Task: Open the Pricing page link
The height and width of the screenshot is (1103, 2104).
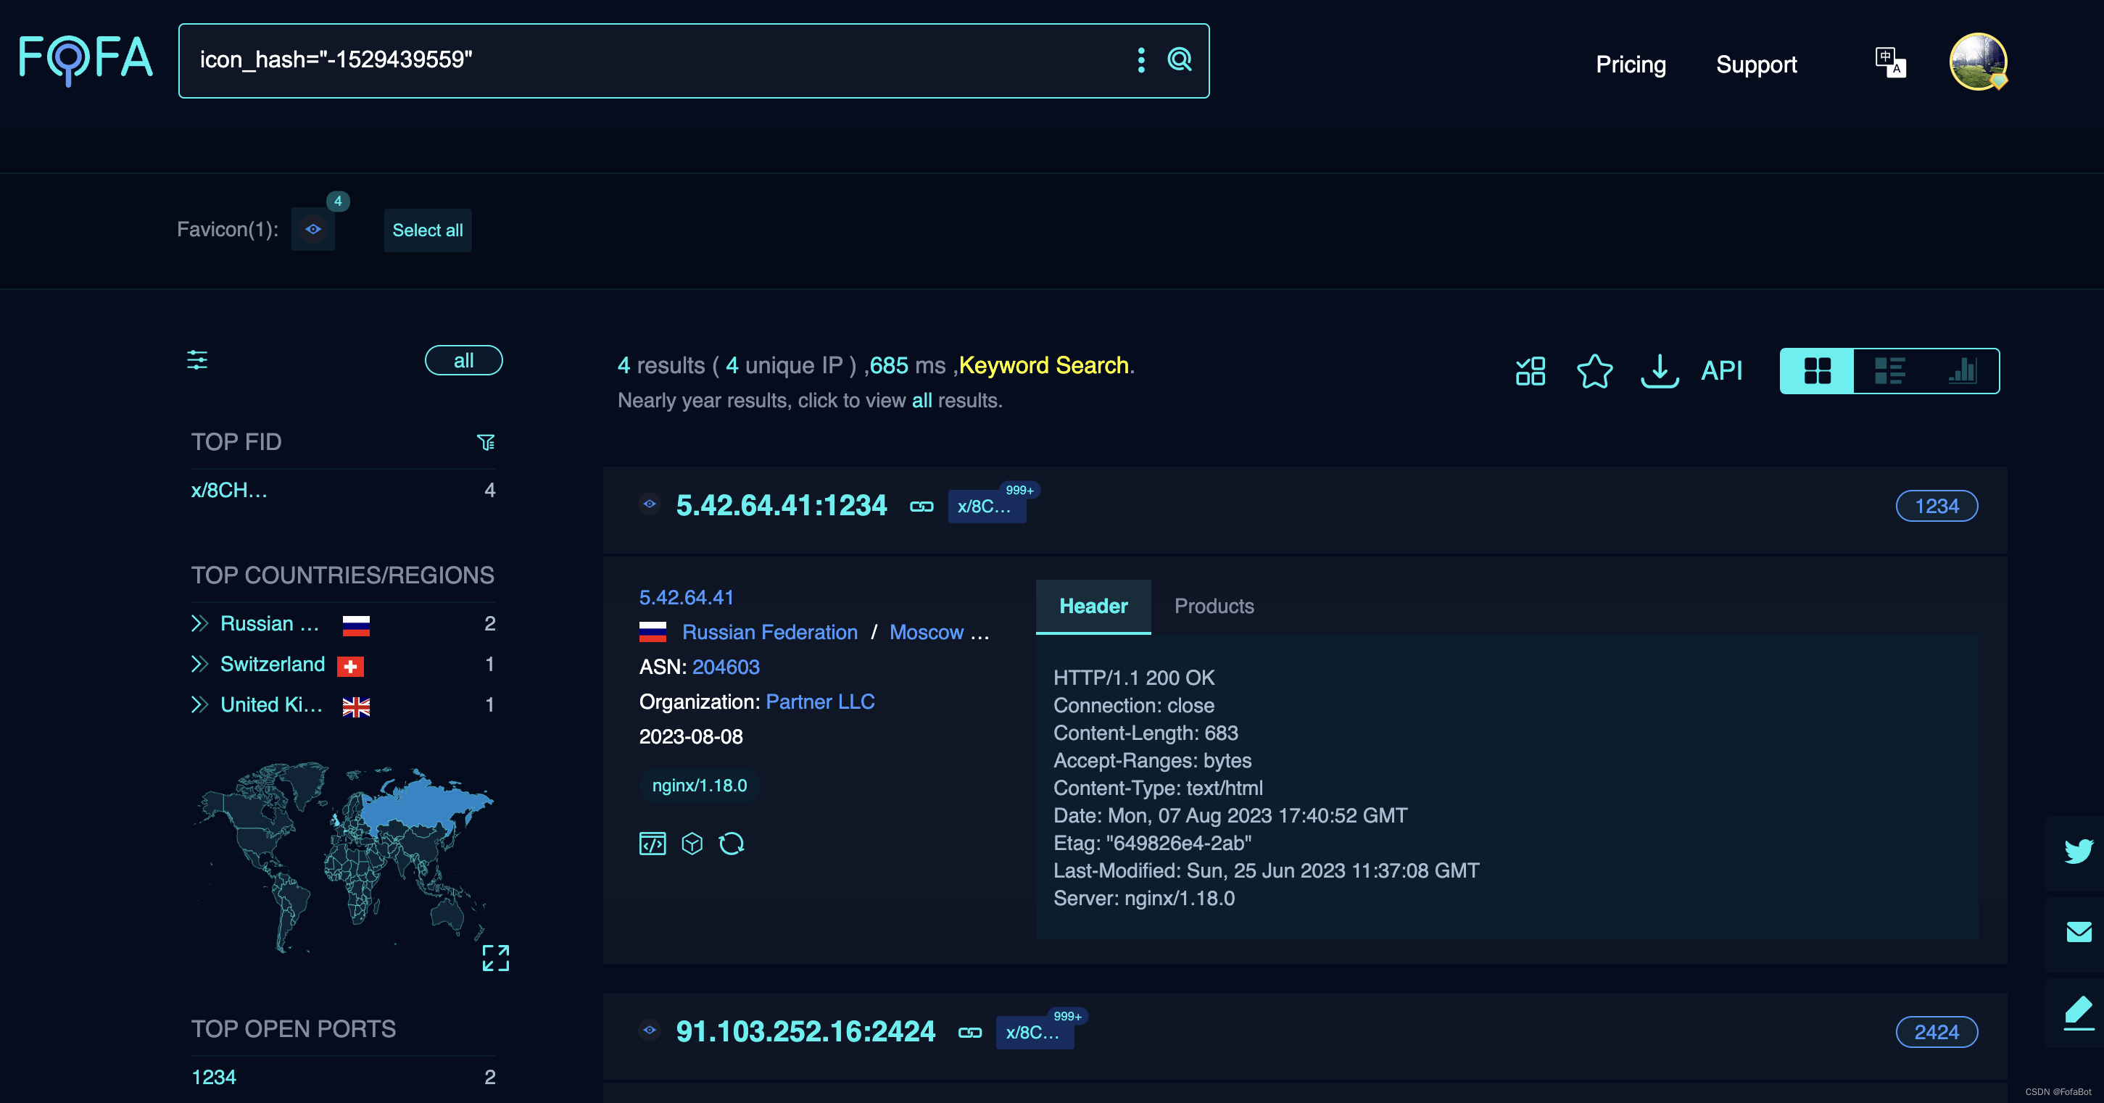Action: [x=1631, y=64]
